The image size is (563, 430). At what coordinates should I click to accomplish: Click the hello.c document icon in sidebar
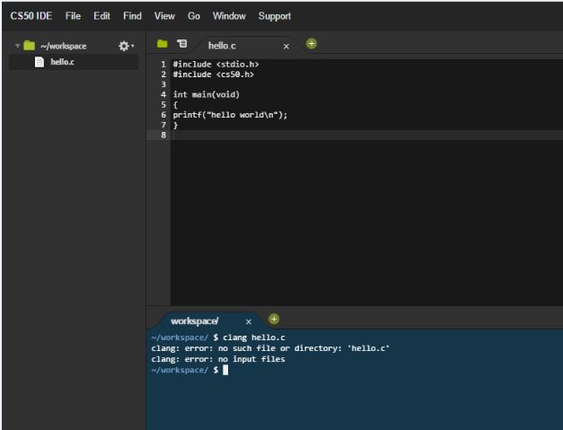coord(40,62)
